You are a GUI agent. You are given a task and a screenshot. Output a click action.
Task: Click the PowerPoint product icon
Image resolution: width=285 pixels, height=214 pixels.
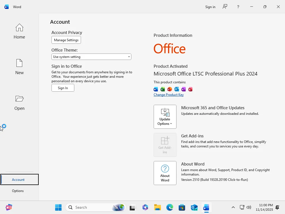tap(169, 89)
